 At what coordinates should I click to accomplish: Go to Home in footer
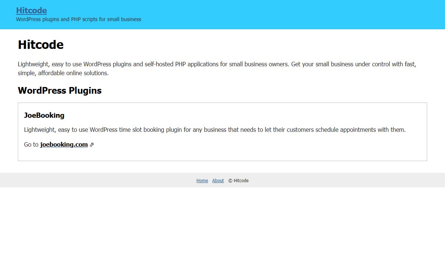click(202, 181)
